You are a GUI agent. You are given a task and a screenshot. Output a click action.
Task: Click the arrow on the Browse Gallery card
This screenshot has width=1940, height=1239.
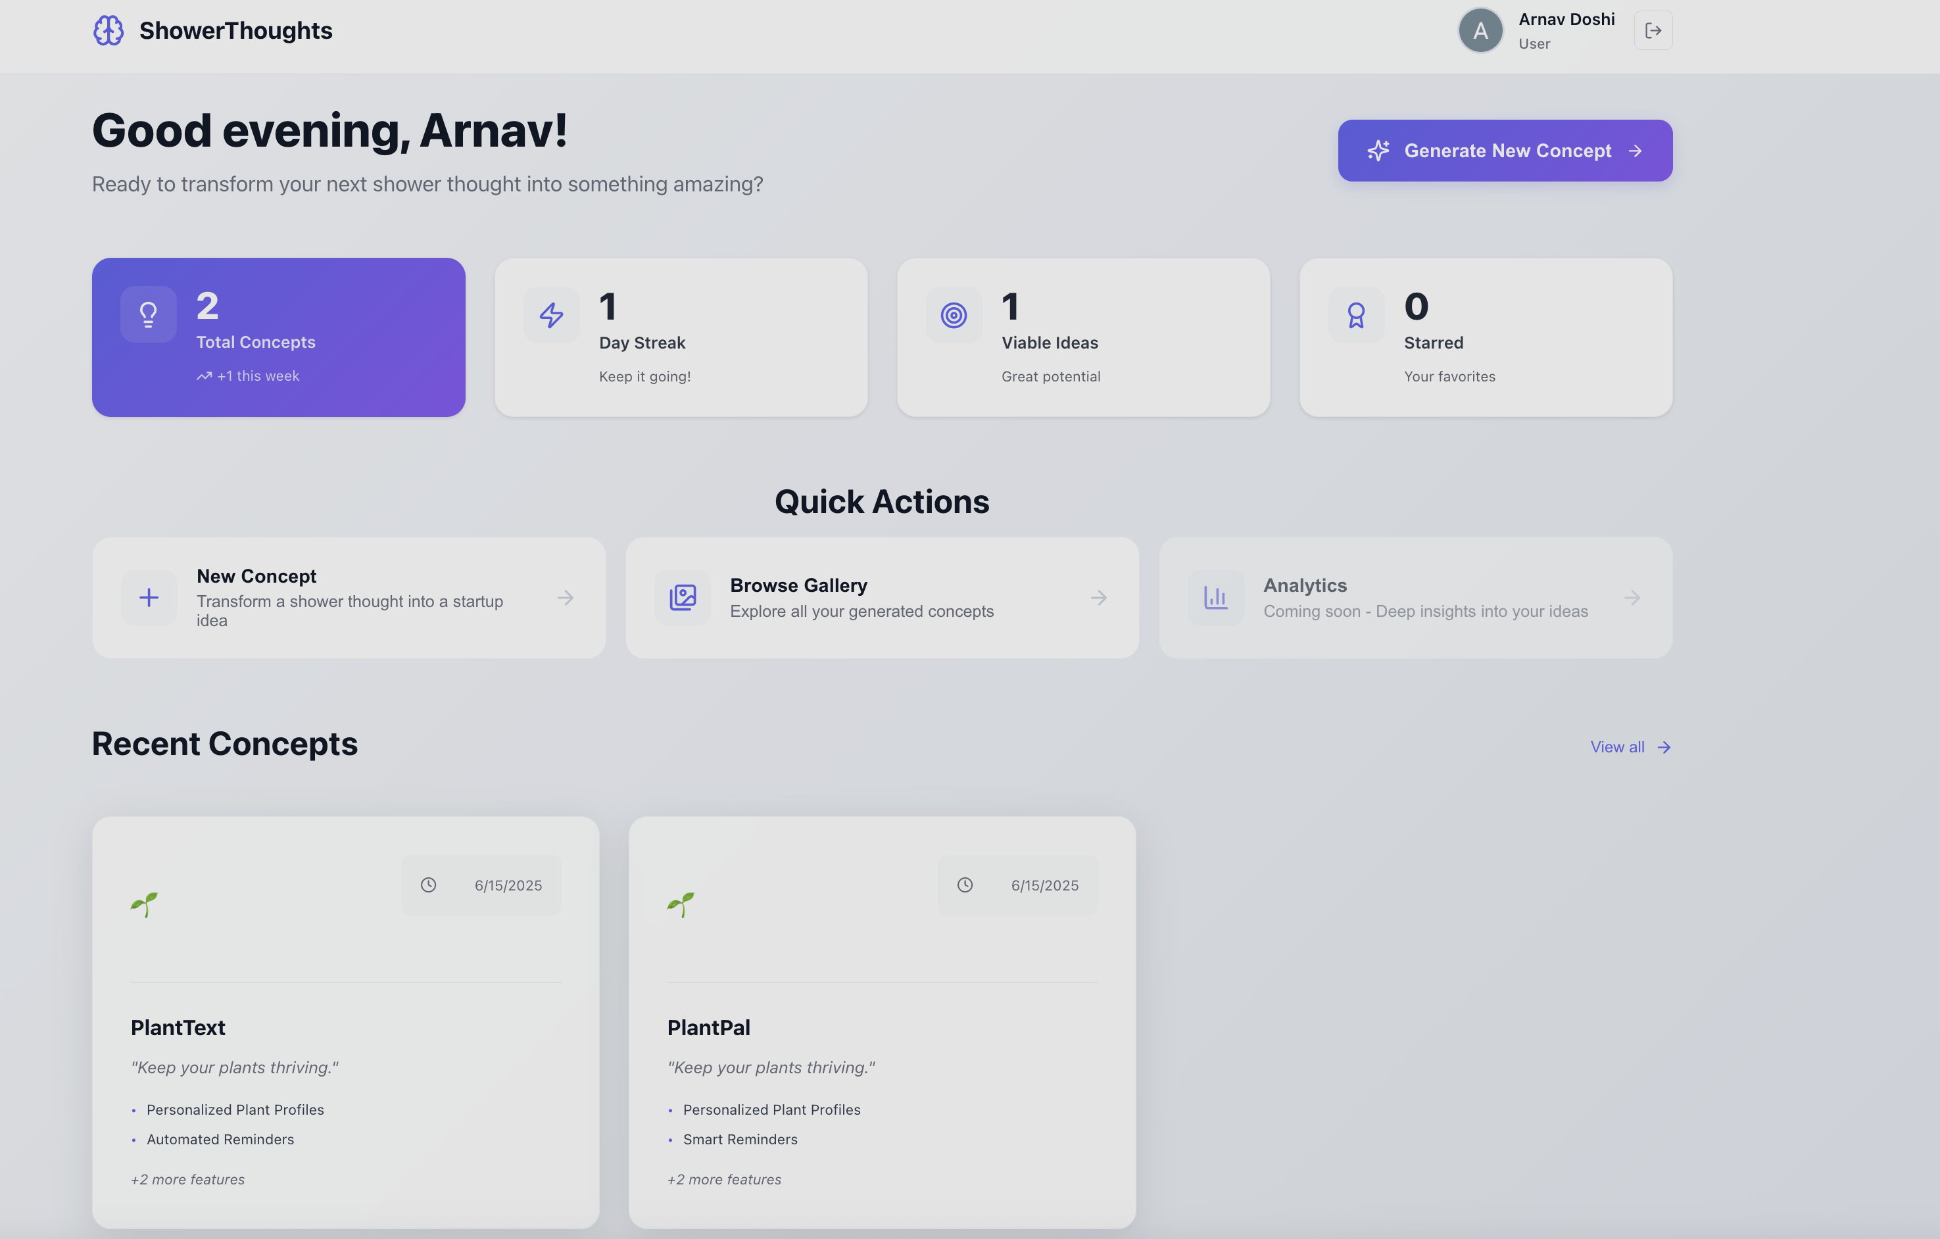1099,598
